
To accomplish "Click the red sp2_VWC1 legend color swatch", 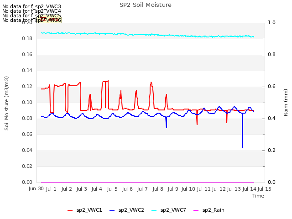I will click(70, 211).
